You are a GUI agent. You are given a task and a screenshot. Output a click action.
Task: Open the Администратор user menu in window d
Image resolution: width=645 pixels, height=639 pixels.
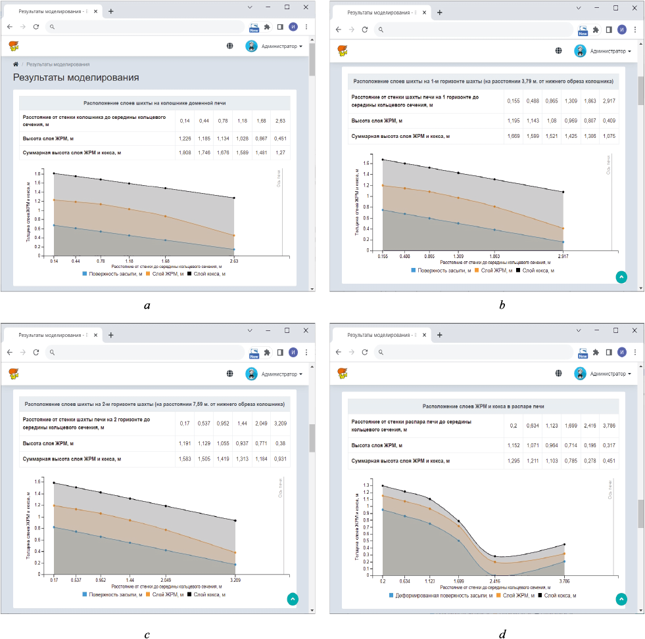point(603,374)
